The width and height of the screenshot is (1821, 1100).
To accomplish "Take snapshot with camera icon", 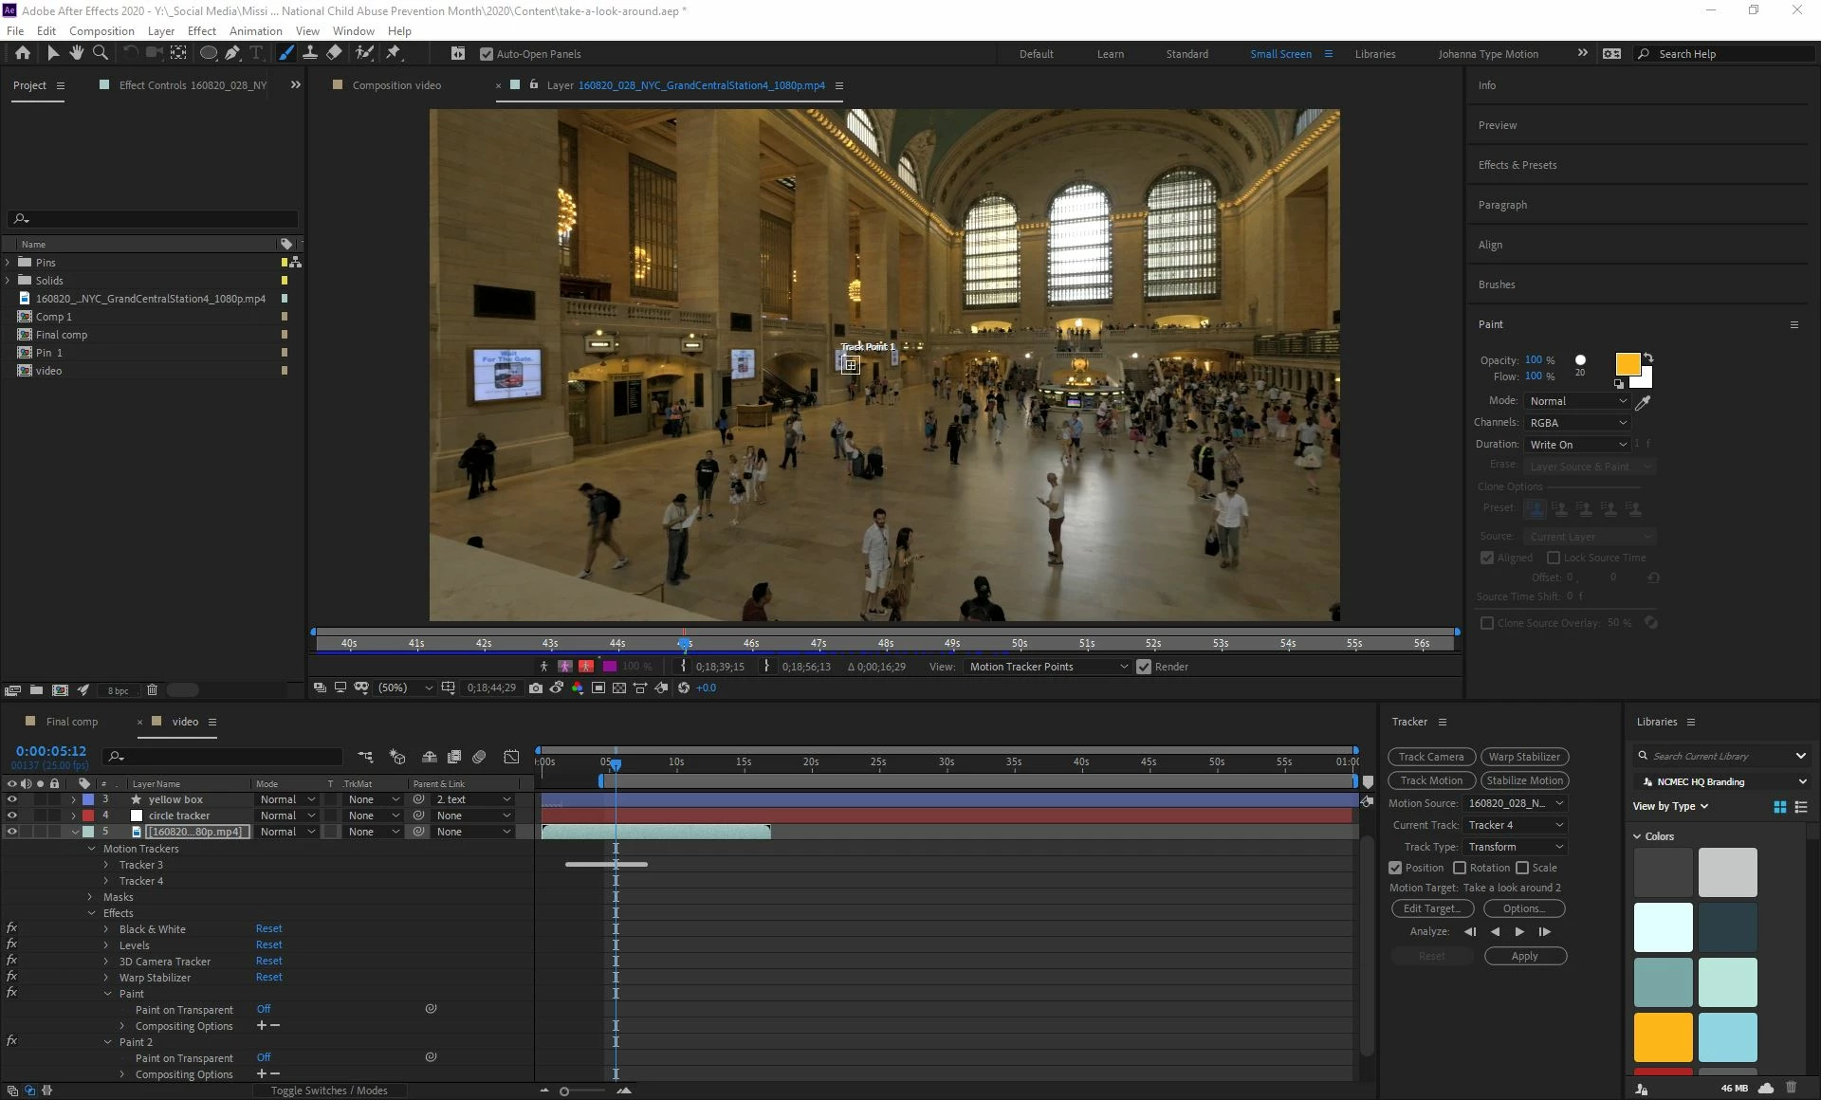I will [x=536, y=687].
